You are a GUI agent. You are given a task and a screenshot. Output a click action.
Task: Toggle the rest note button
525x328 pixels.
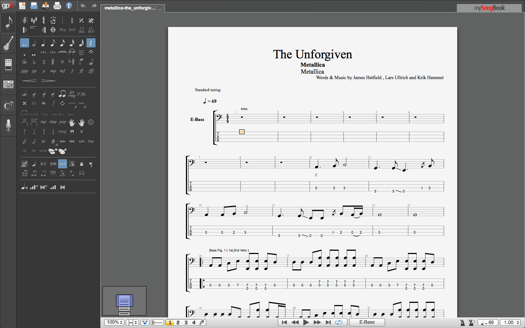pyautogui.click(x=91, y=43)
